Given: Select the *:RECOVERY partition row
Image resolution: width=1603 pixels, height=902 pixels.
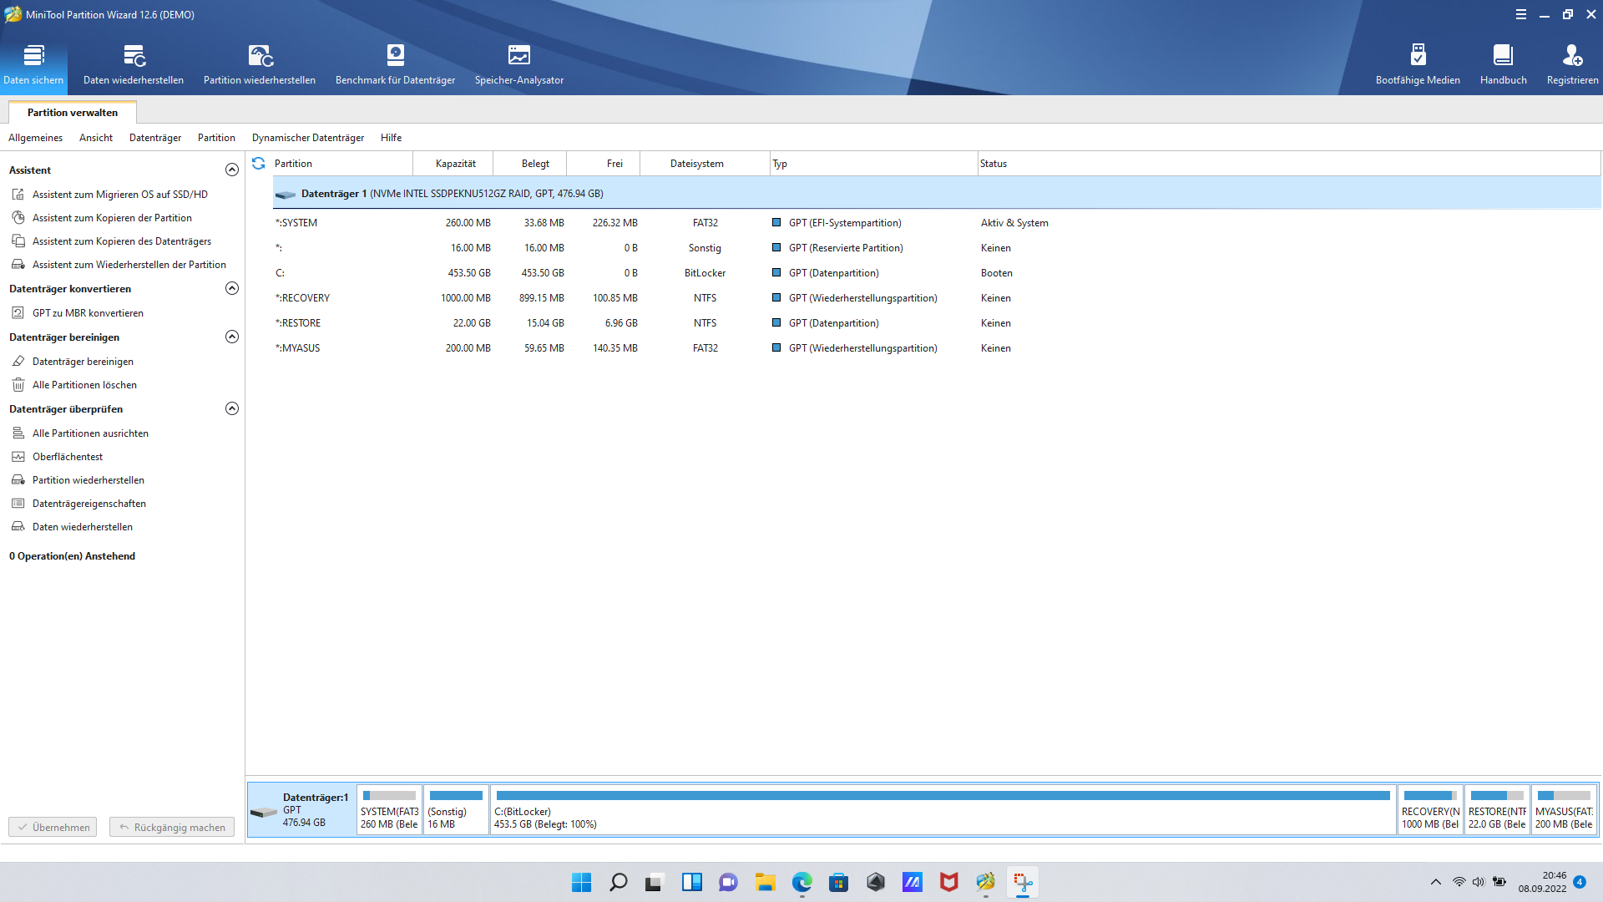Looking at the screenshot, I should [x=937, y=298].
